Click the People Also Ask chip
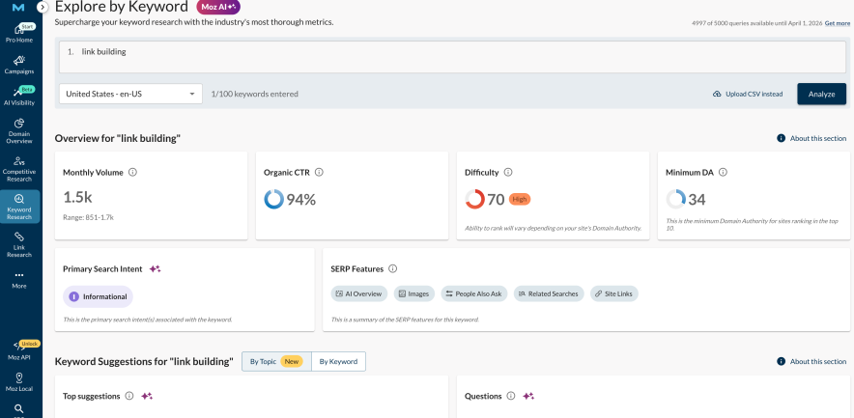854x418 pixels. [473, 293]
